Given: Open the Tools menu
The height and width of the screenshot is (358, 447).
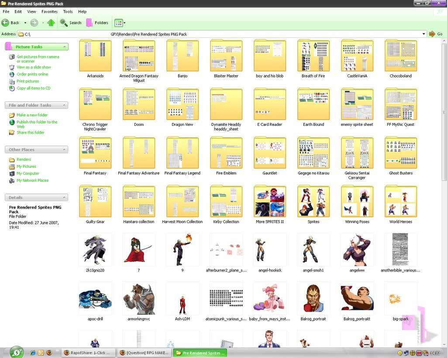Looking at the screenshot, I should point(68,11).
